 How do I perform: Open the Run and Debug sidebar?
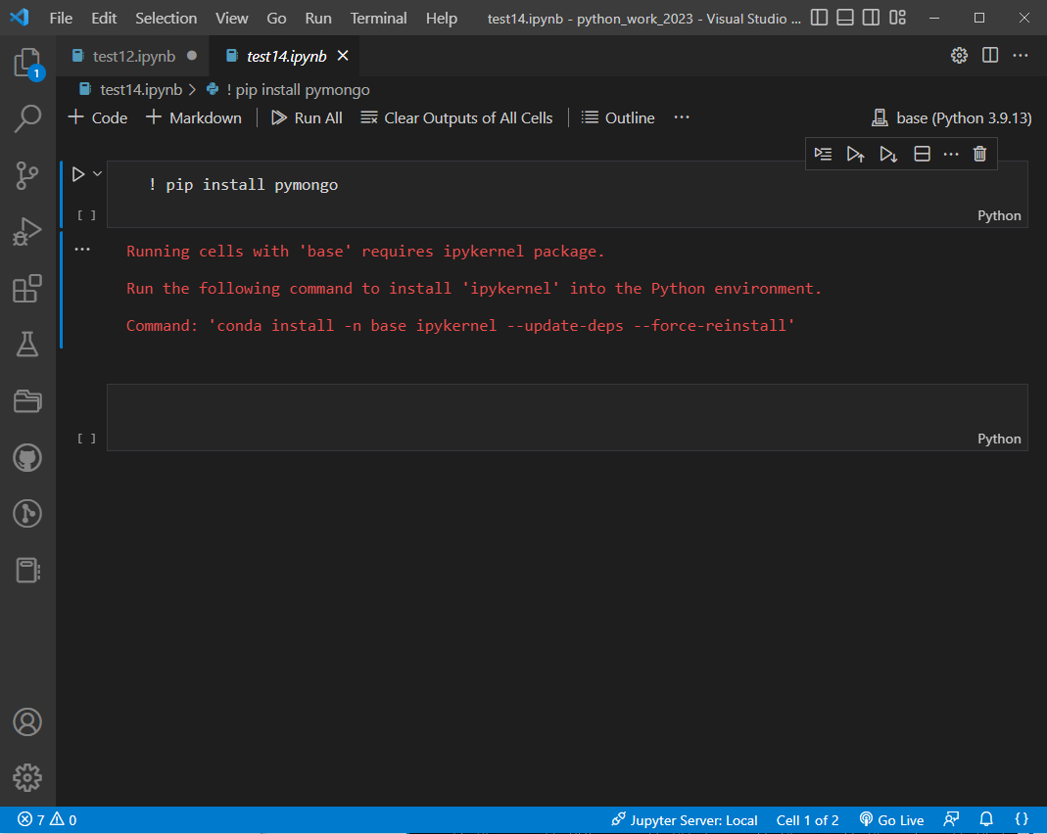coord(27,232)
